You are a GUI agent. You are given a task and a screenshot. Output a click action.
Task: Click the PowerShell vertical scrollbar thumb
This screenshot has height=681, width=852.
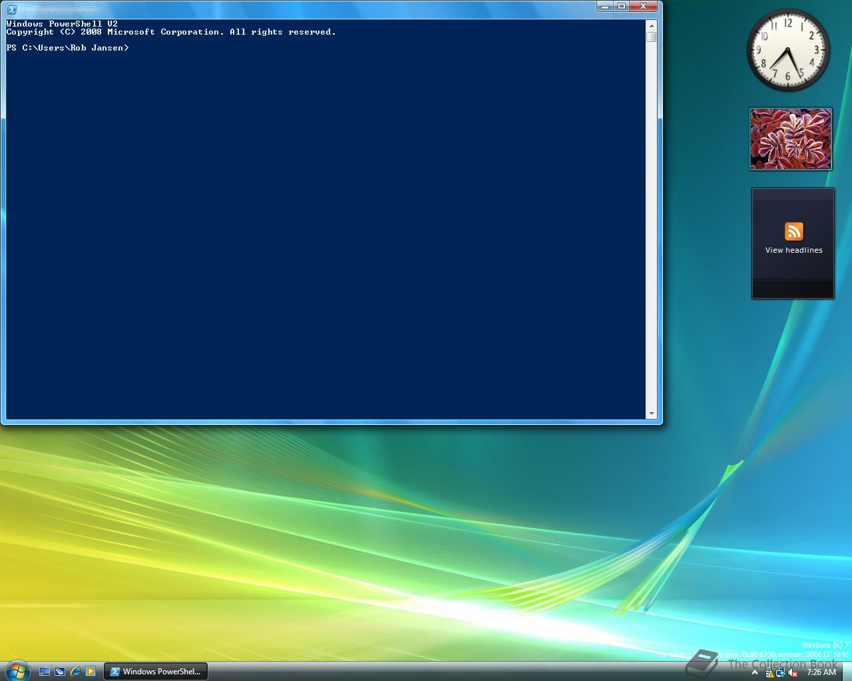pos(651,37)
